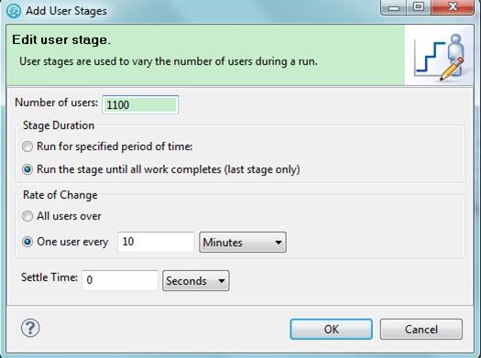Maximize the Add User Stages window

419,7
